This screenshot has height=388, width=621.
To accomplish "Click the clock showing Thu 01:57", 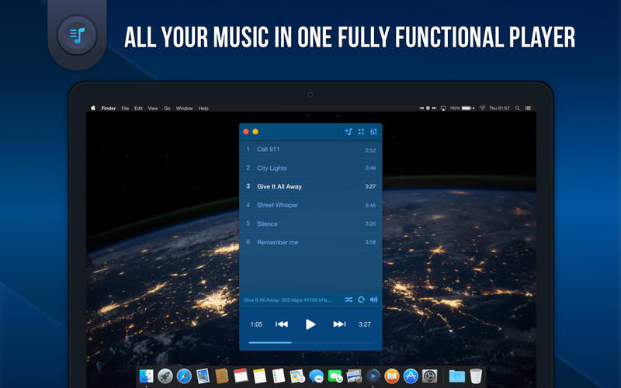I will point(499,108).
